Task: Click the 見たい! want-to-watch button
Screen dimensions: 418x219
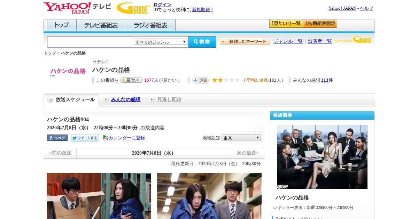Action: tap(131, 80)
